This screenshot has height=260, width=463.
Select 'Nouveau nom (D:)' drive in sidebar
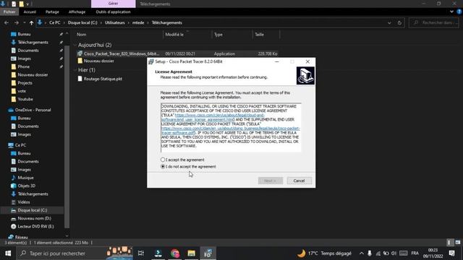click(x=34, y=218)
